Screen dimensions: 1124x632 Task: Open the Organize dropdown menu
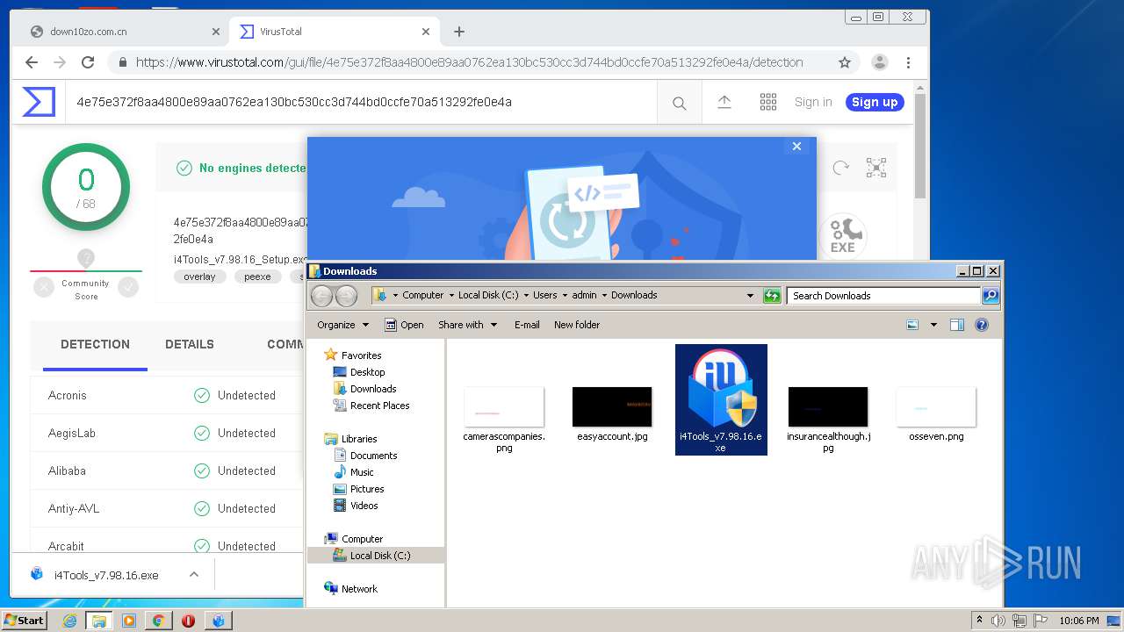point(342,325)
